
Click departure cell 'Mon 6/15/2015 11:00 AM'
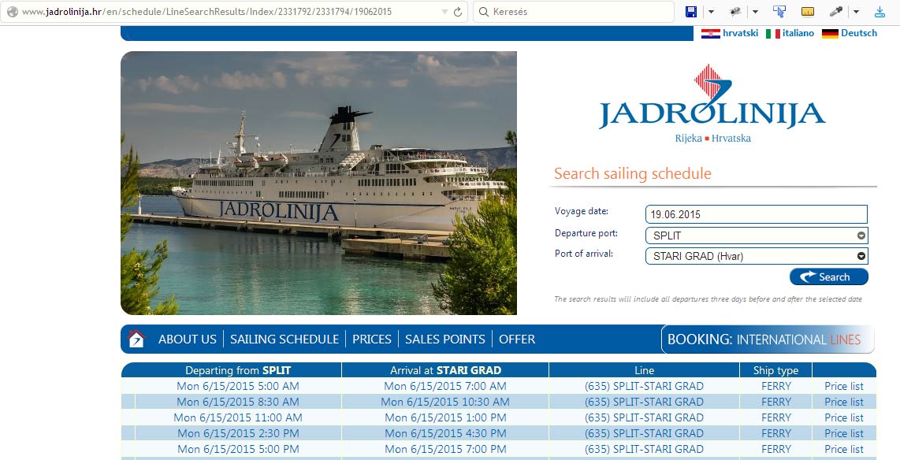pos(238,417)
